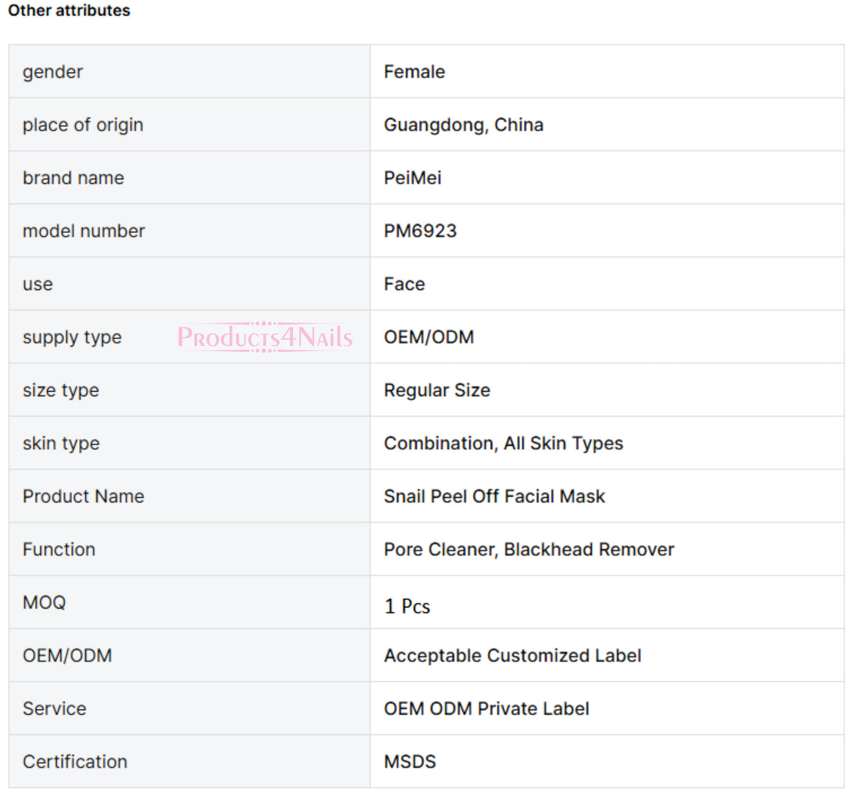Click 'Guangdong, China' origin value
Image resolution: width=860 pixels, height=803 pixels.
point(463,125)
